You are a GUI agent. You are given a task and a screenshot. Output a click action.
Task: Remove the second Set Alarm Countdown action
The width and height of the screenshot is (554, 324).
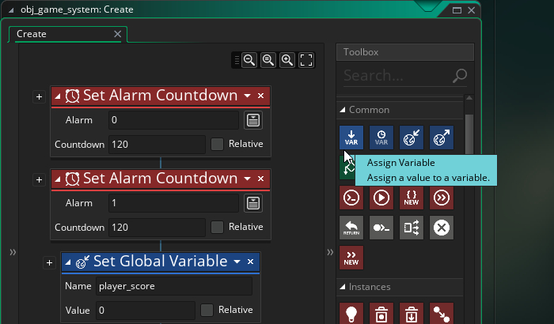pyautogui.click(x=260, y=179)
